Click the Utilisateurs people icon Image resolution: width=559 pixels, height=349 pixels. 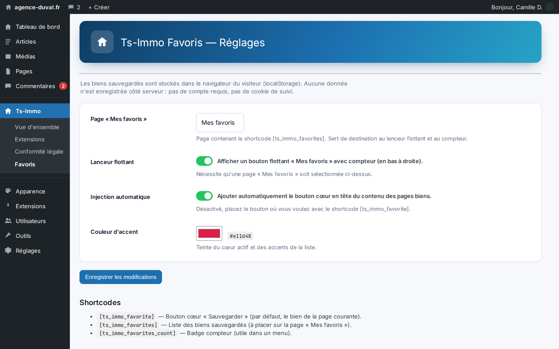tap(8, 220)
